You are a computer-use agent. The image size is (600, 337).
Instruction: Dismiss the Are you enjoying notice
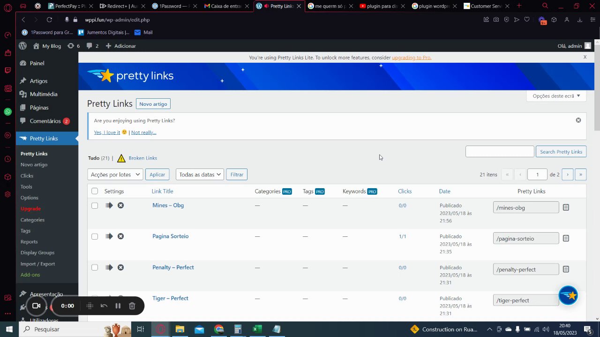pyautogui.click(x=578, y=120)
